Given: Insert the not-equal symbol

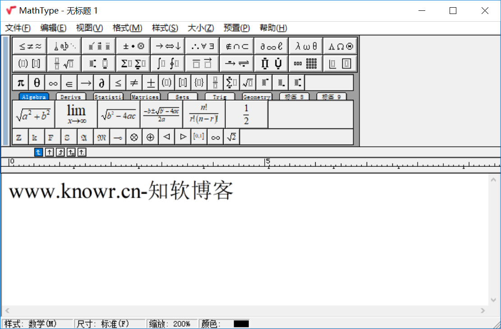Looking at the screenshot, I should 134,83.
